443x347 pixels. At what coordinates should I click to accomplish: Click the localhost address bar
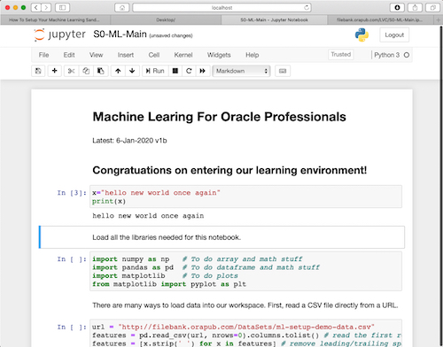(221, 8)
